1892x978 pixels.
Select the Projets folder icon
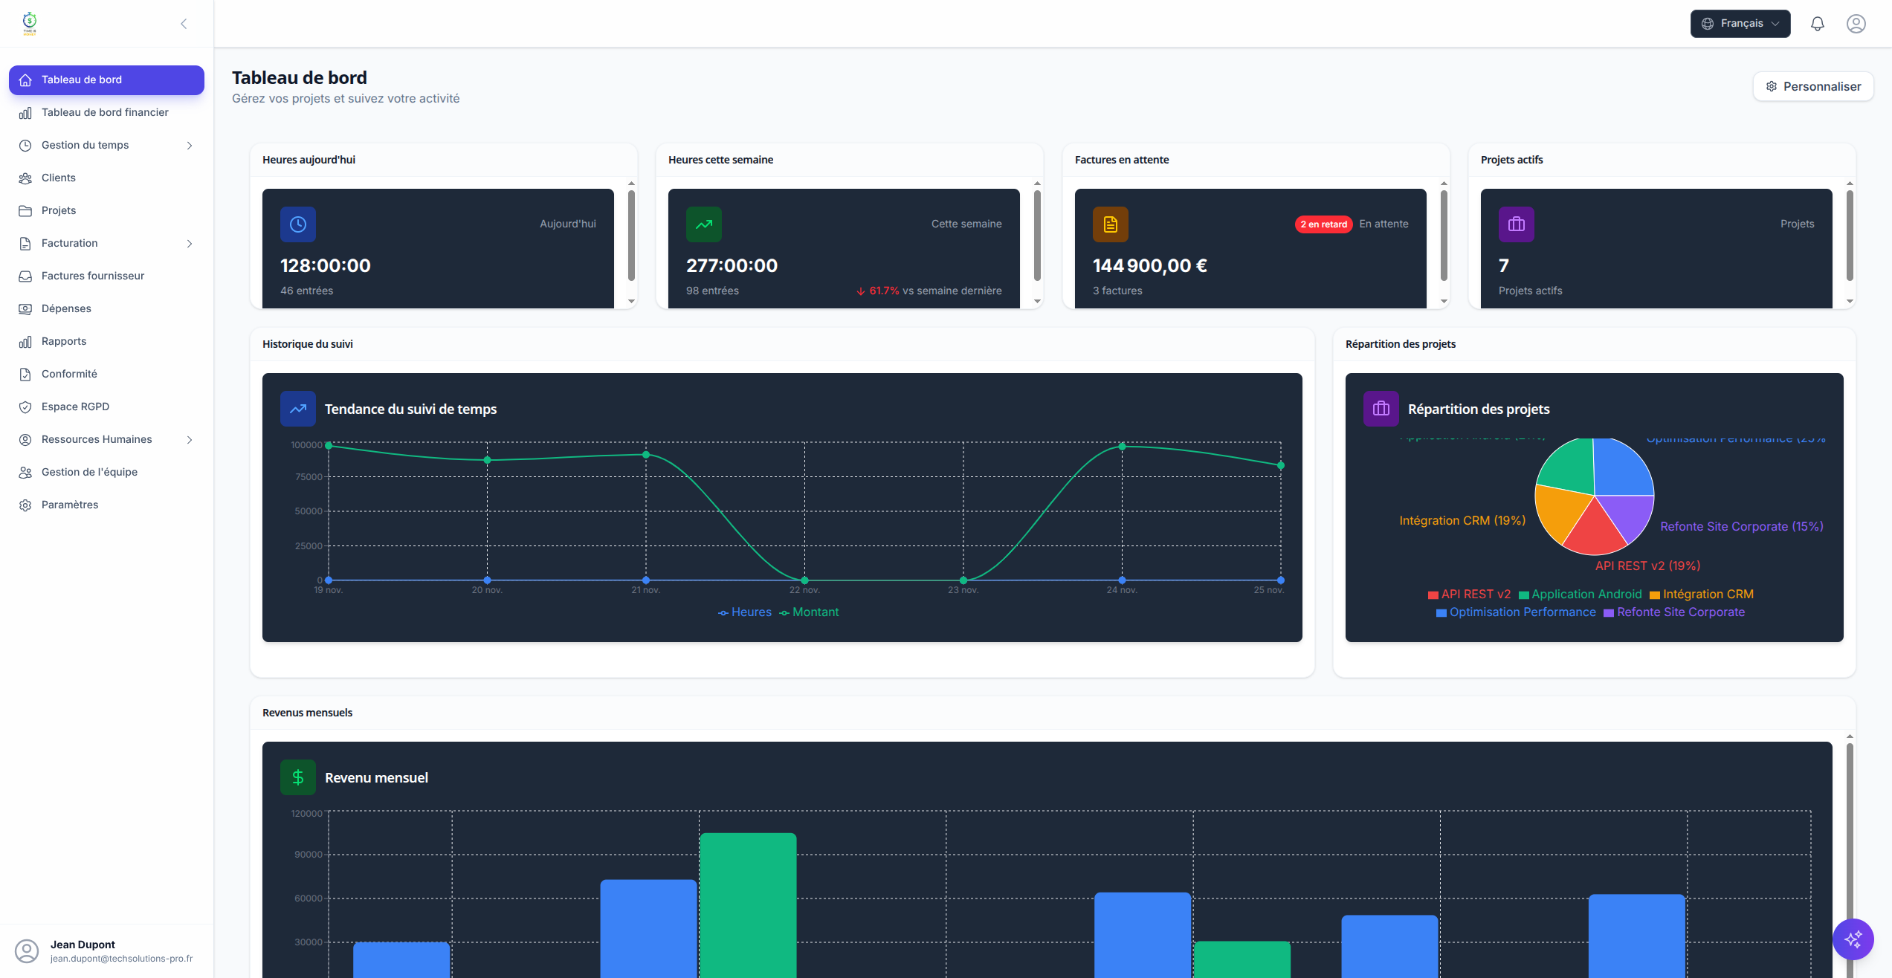[25, 210]
